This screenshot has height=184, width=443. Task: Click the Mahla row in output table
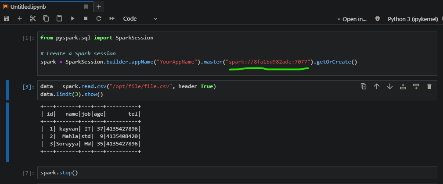[90, 136]
